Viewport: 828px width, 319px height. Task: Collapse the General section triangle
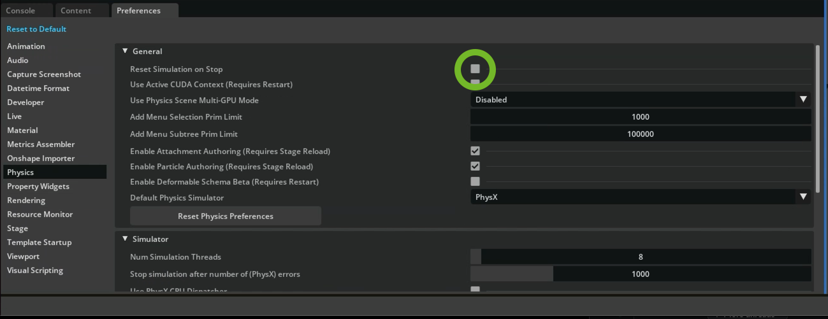pyautogui.click(x=126, y=51)
